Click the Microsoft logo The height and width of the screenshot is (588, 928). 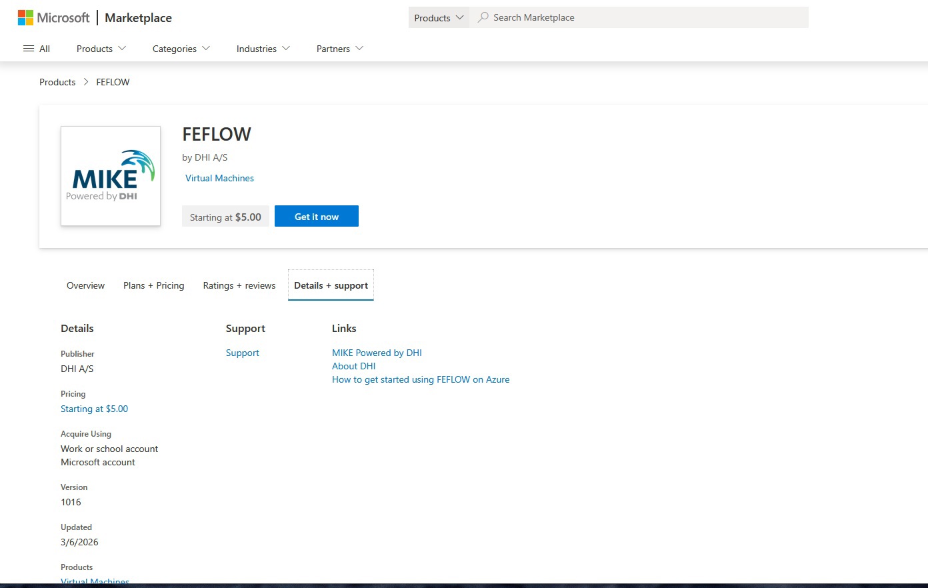click(53, 18)
